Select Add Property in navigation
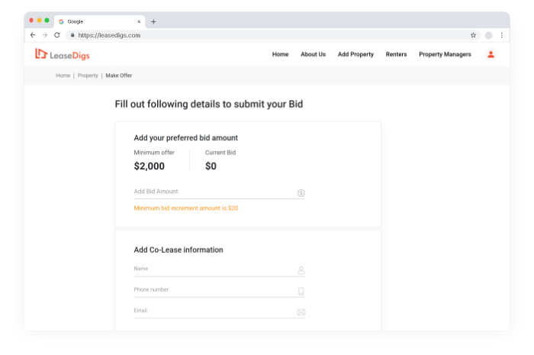The height and width of the screenshot is (355, 534). click(355, 54)
